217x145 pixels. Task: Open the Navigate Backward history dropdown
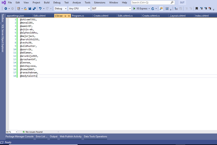(9, 8)
